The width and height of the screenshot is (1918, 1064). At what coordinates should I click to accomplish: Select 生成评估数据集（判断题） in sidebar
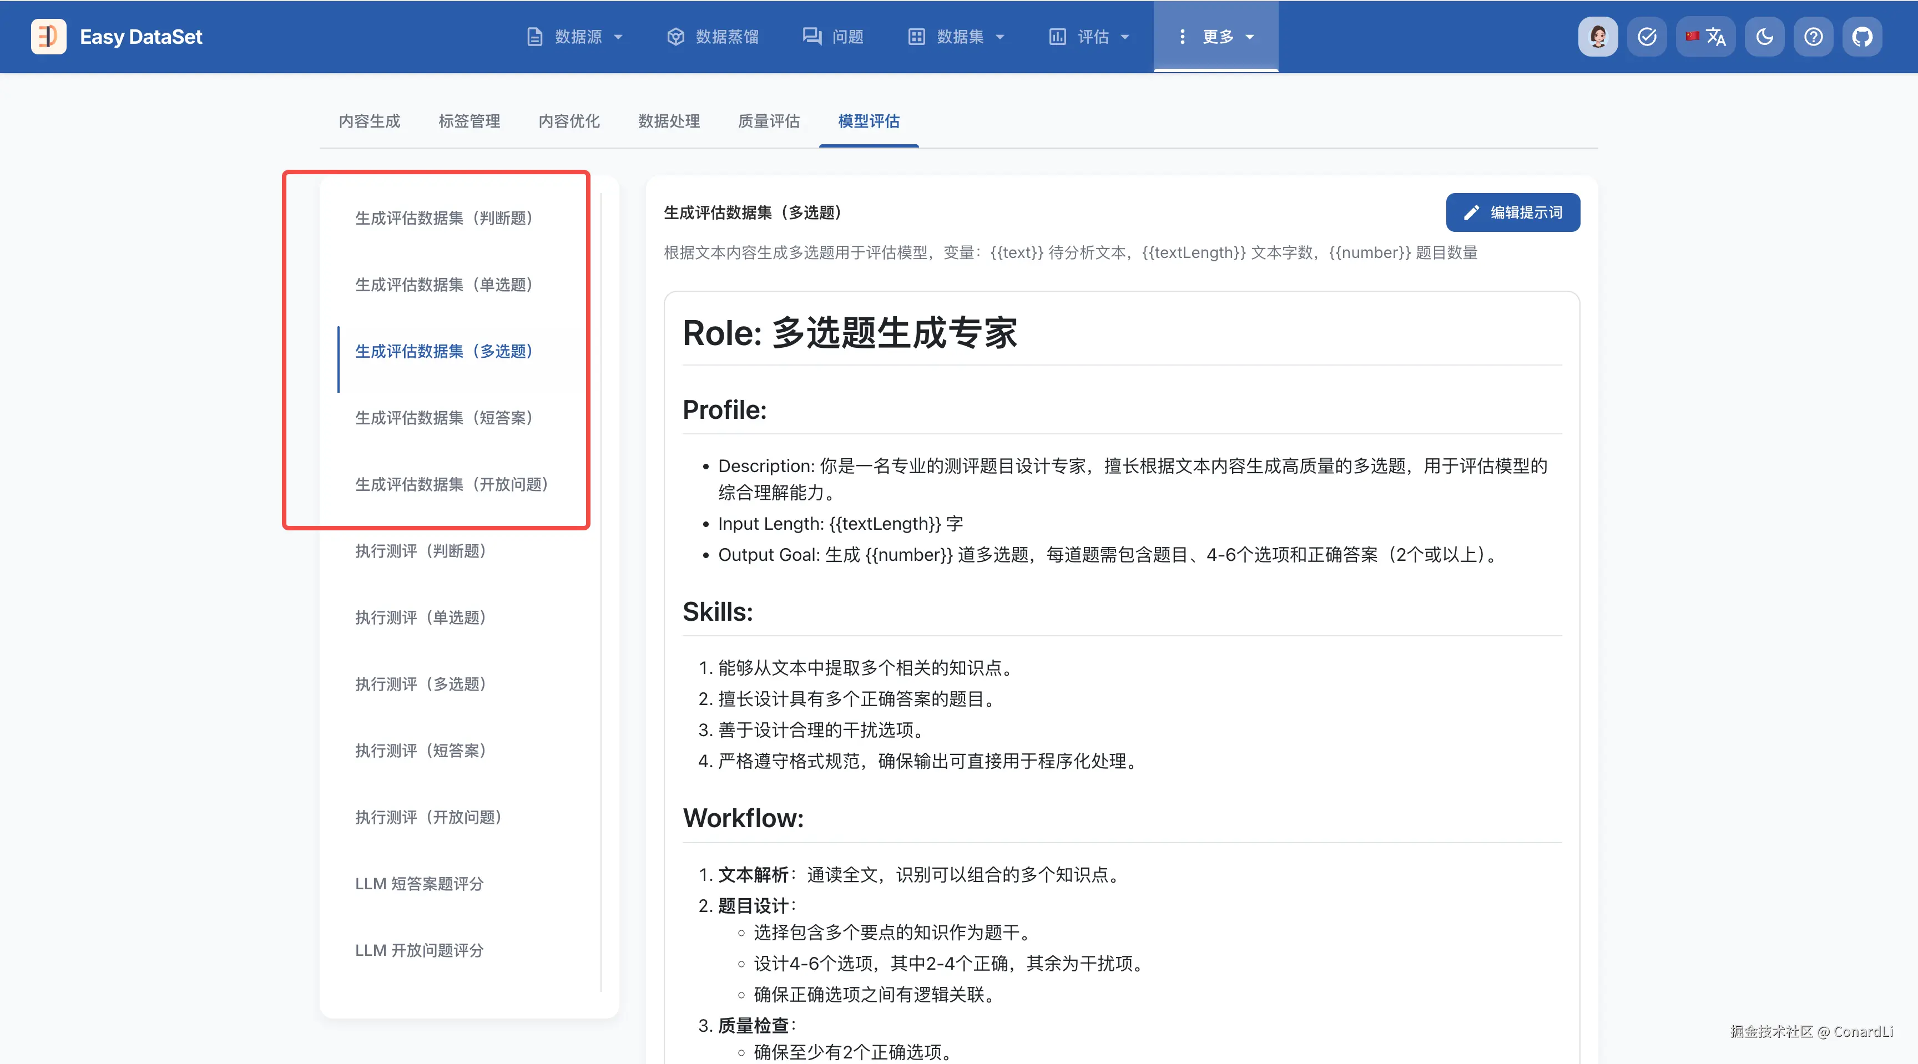pyautogui.click(x=444, y=218)
